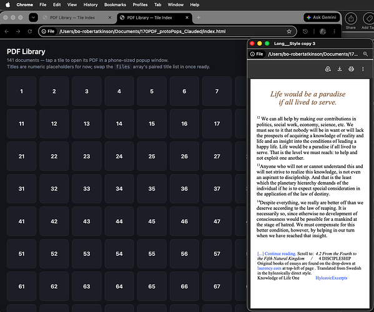This screenshot has height=312, width=374.
Task: Open the File menu in menu bar
Action: pyautogui.click(x=43, y=4)
